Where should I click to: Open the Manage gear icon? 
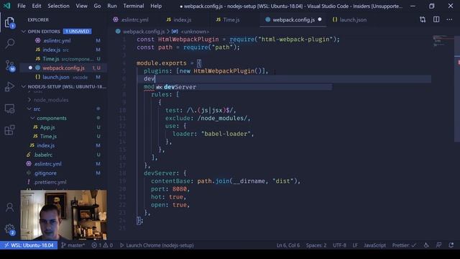click(9, 230)
